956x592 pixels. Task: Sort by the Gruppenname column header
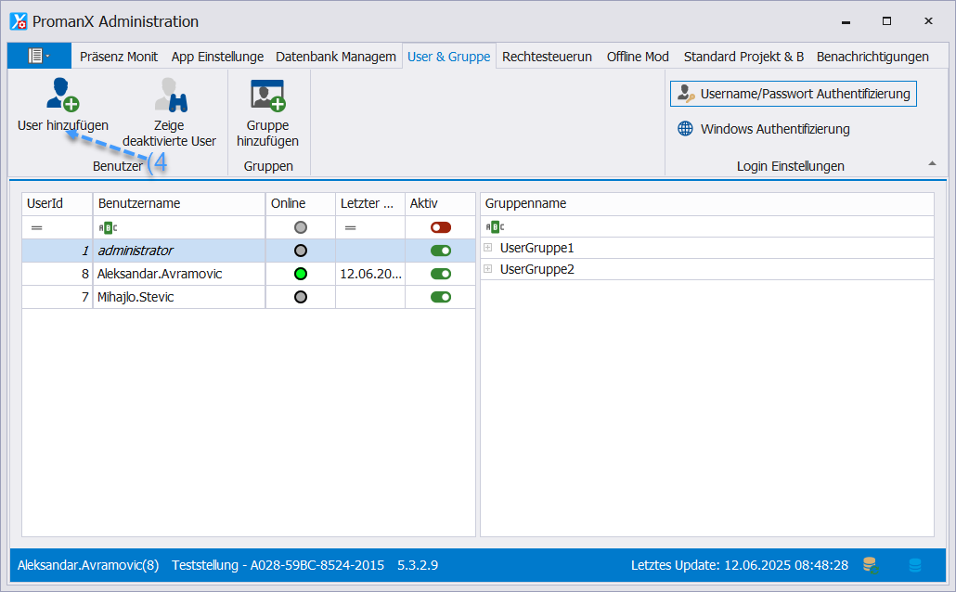click(707, 203)
